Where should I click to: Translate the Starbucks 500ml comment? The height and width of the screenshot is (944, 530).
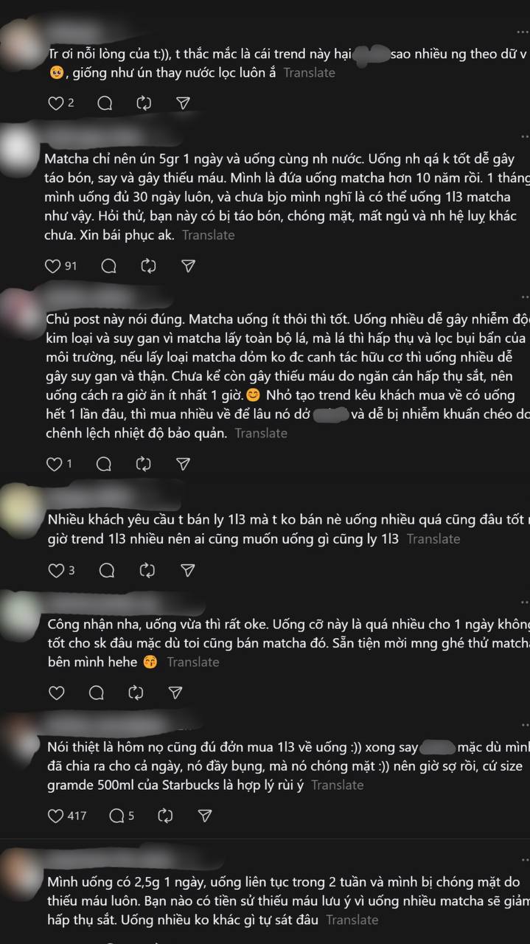coord(337,785)
